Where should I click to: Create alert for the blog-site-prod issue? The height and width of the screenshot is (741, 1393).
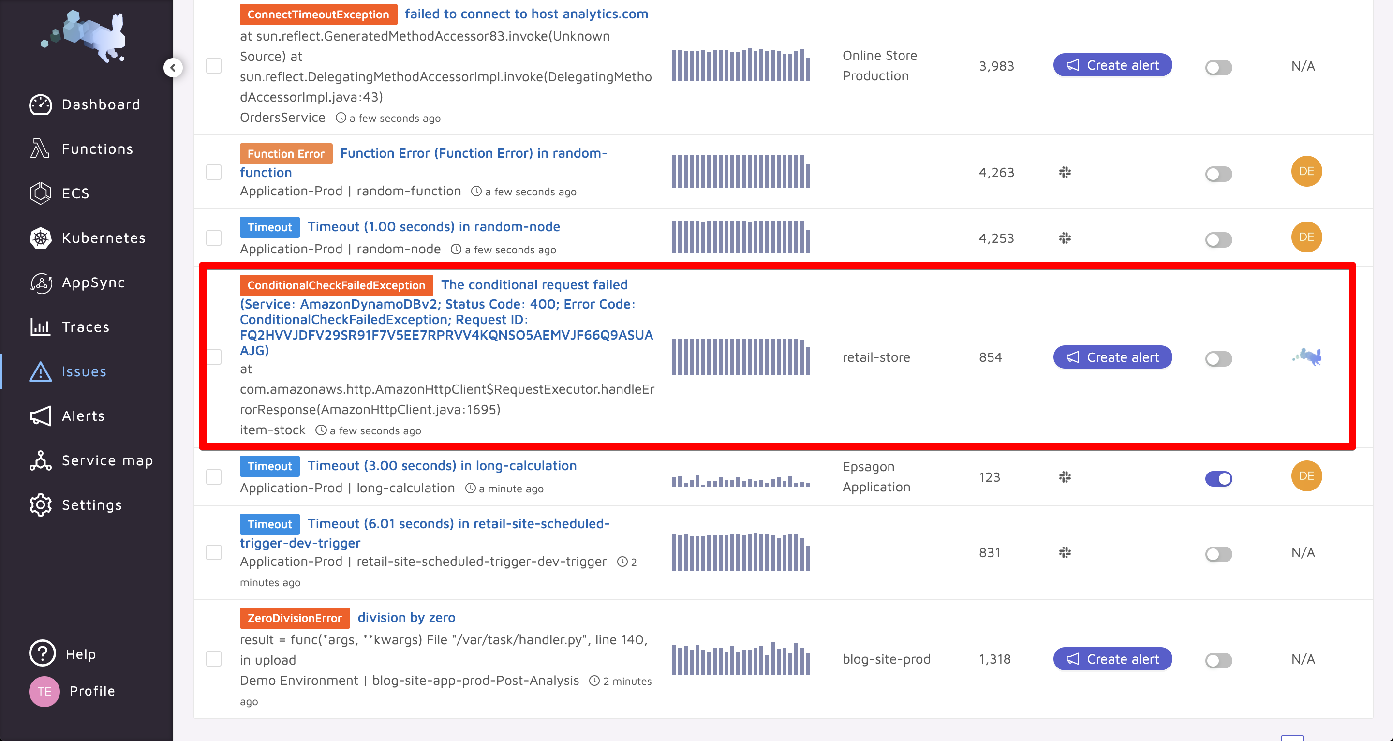click(x=1112, y=659)
